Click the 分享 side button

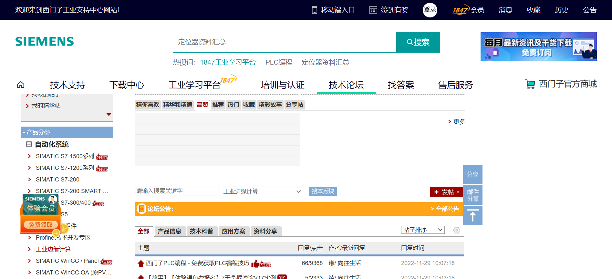[x=472, y=174]
